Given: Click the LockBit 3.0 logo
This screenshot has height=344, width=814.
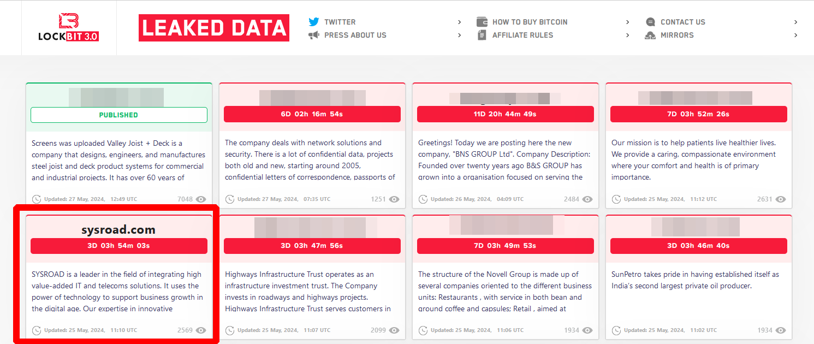Looking at the screenshot, I should click(69, 27).
